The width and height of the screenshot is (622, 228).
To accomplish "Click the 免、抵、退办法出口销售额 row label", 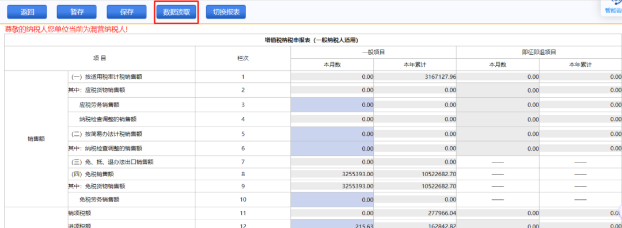I will (x=112, y=162).
